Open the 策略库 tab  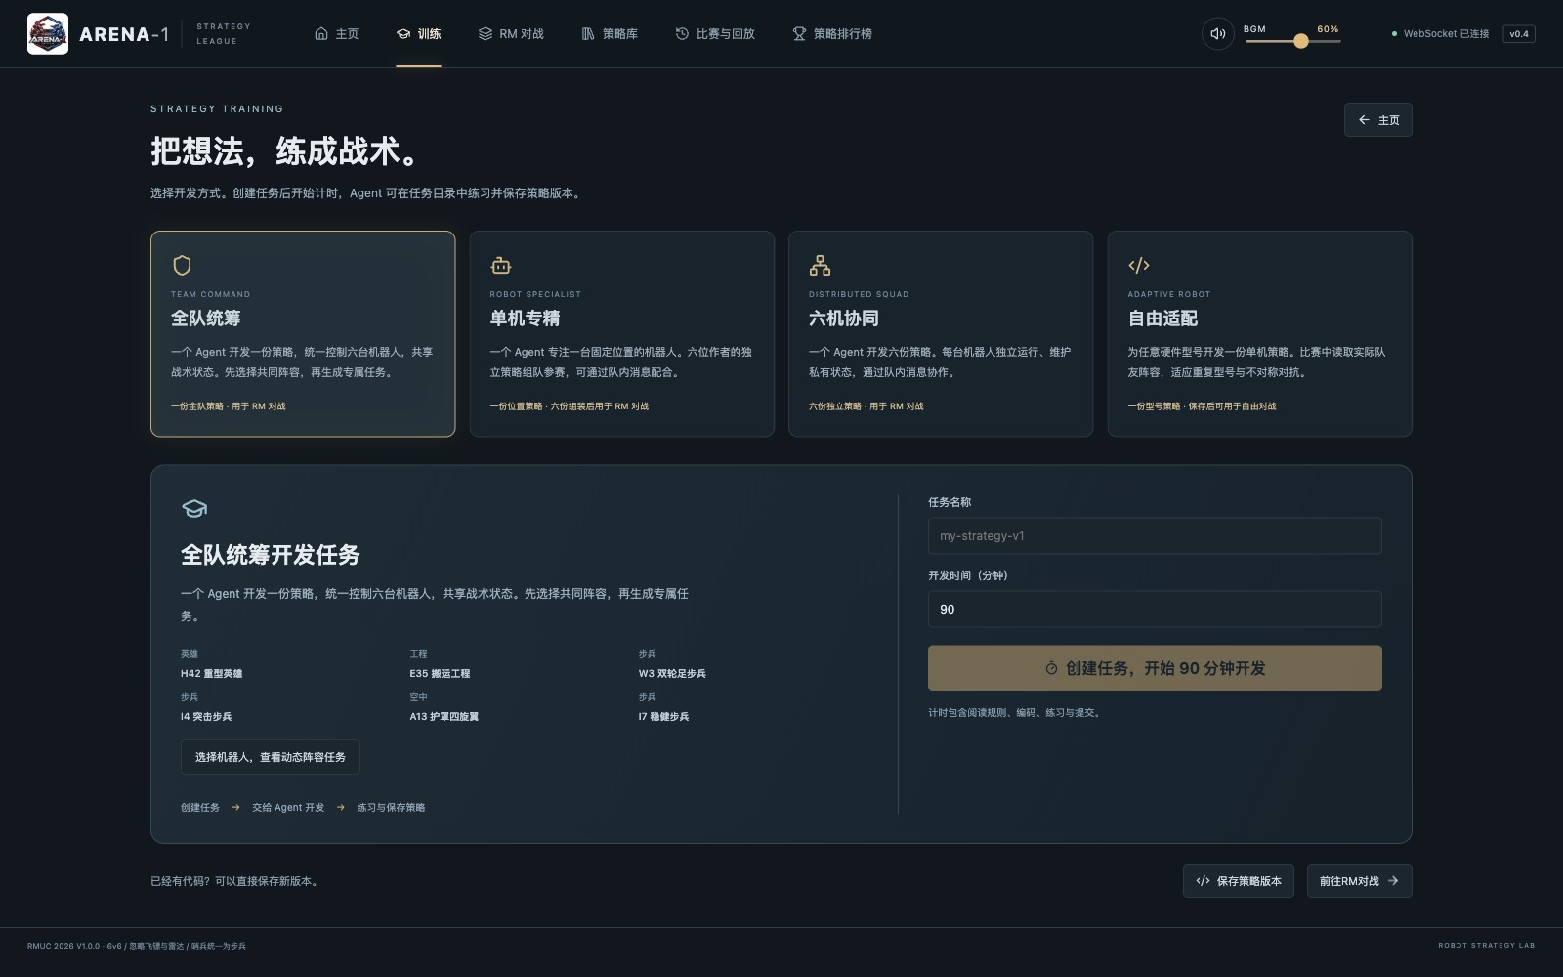pyautogui.click(x=610, y=33)
